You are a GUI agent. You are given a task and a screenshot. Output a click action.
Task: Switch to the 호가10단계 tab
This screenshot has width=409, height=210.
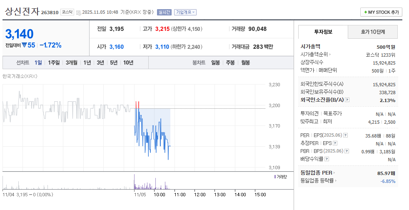[x=373, y=32]
